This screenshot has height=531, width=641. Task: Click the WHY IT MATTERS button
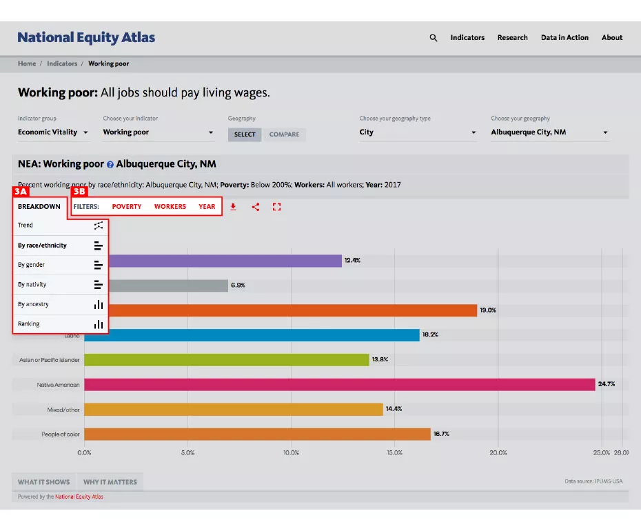click(x=109, y=482)
